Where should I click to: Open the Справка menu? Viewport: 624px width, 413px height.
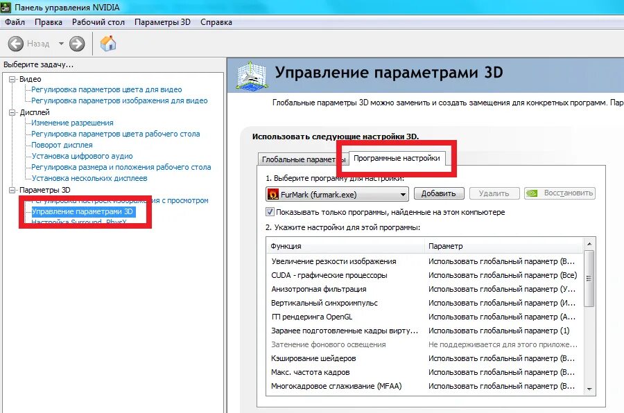(216, 22)
